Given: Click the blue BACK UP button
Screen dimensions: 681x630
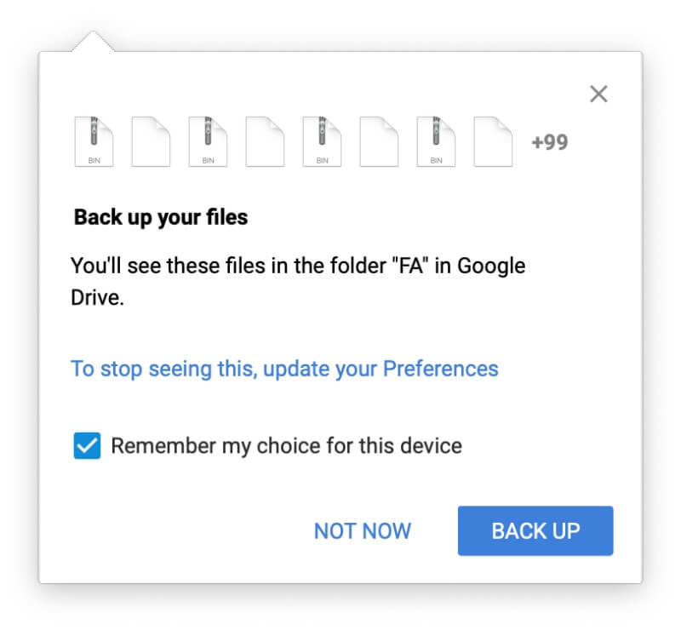Looking at the screenshot, I should (535, 530).
